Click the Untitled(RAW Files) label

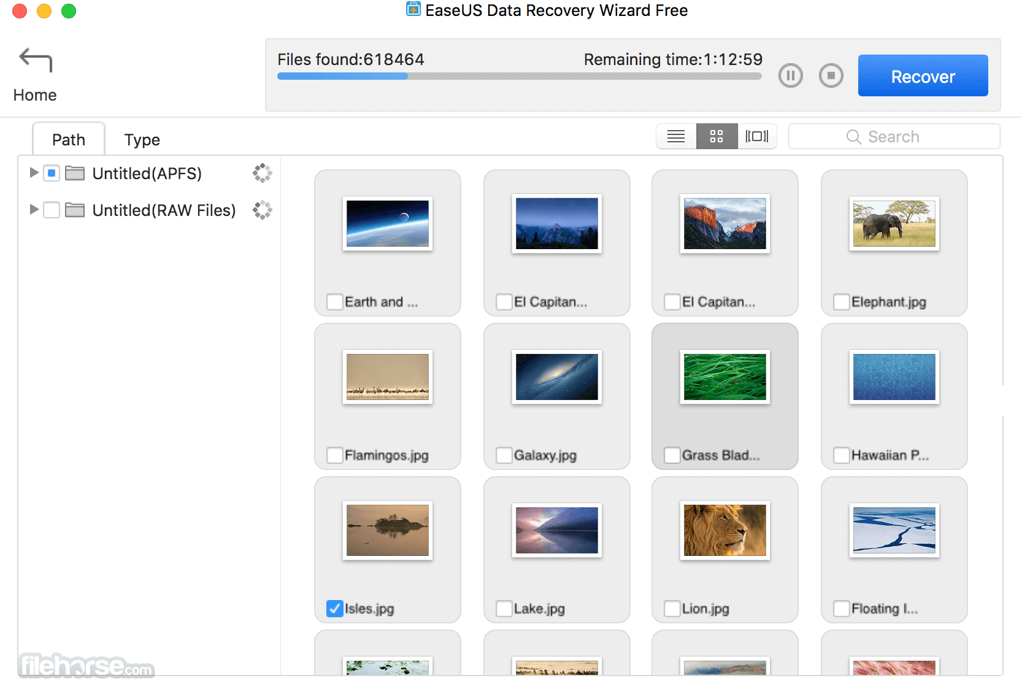164,210
